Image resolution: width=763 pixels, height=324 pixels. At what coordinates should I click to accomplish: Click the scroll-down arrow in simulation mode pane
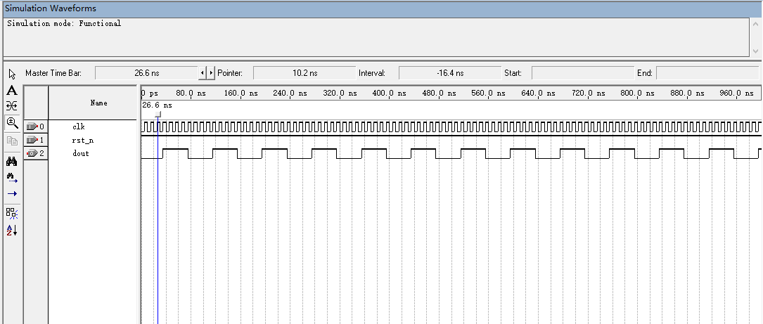pos(755,51)
